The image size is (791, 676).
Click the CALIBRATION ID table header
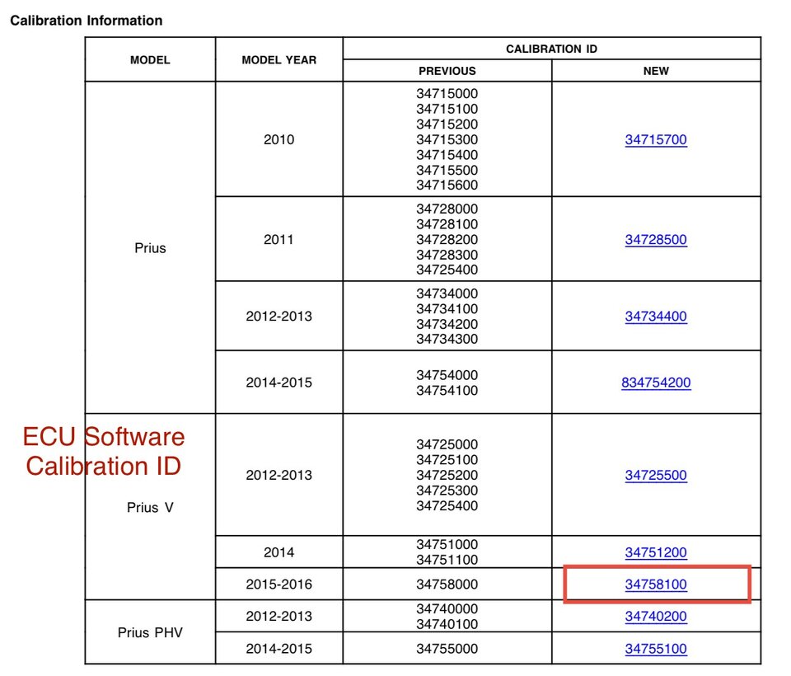(x=551, y=49)
